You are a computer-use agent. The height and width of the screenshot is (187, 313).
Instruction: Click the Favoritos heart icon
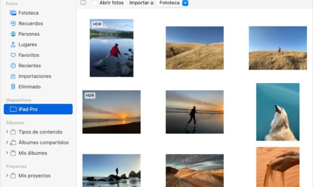pyautogui.click(x=13, y=55)
